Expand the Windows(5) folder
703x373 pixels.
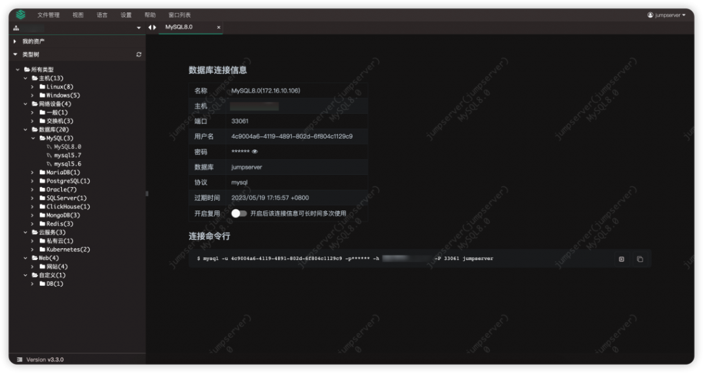(32, 95)
